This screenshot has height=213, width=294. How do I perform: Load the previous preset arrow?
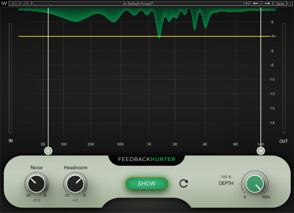click(x=256, y=4)
